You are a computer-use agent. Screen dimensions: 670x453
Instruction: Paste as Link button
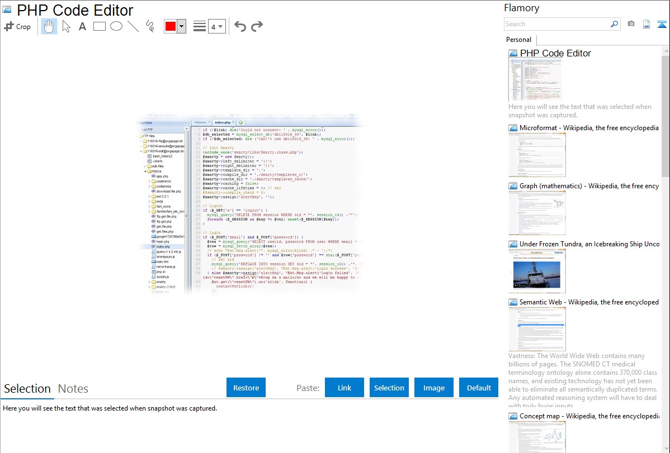tap(345, 388)
